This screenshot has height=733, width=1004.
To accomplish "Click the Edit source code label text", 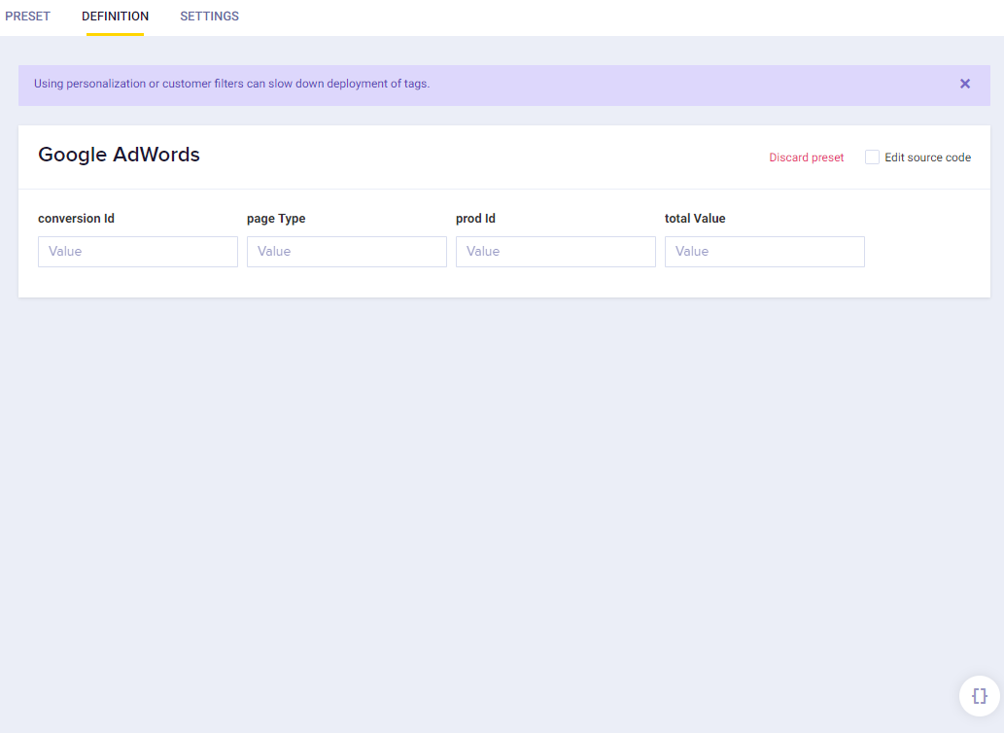I will 928,157.
